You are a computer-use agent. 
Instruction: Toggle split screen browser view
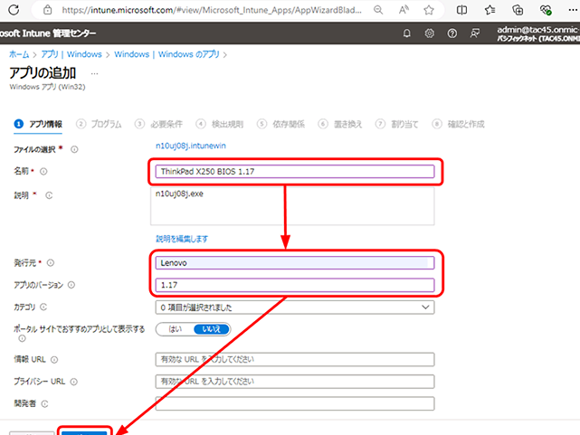coord(461,10)
